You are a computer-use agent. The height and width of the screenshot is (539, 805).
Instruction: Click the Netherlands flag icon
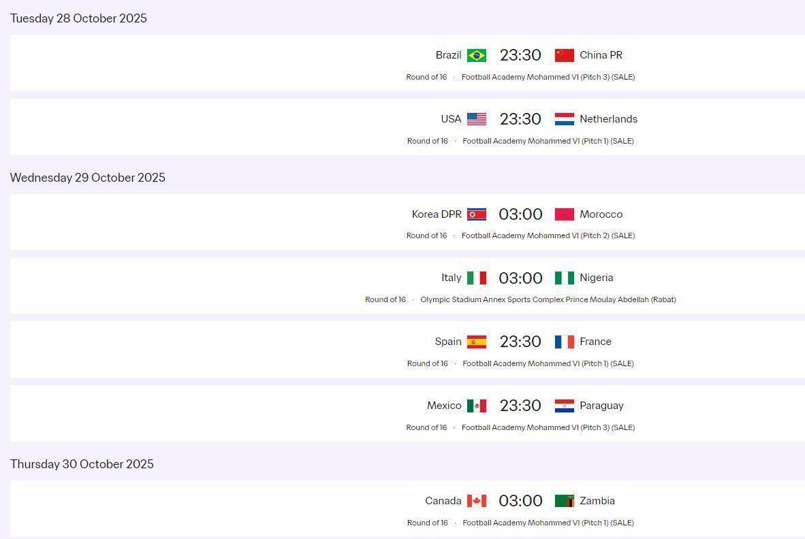564,119
